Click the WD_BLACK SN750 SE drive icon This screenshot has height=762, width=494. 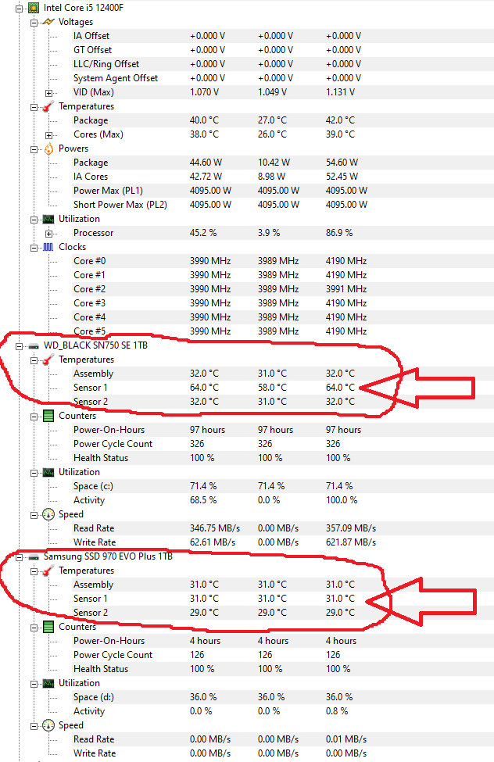click(x=34, y=345)
